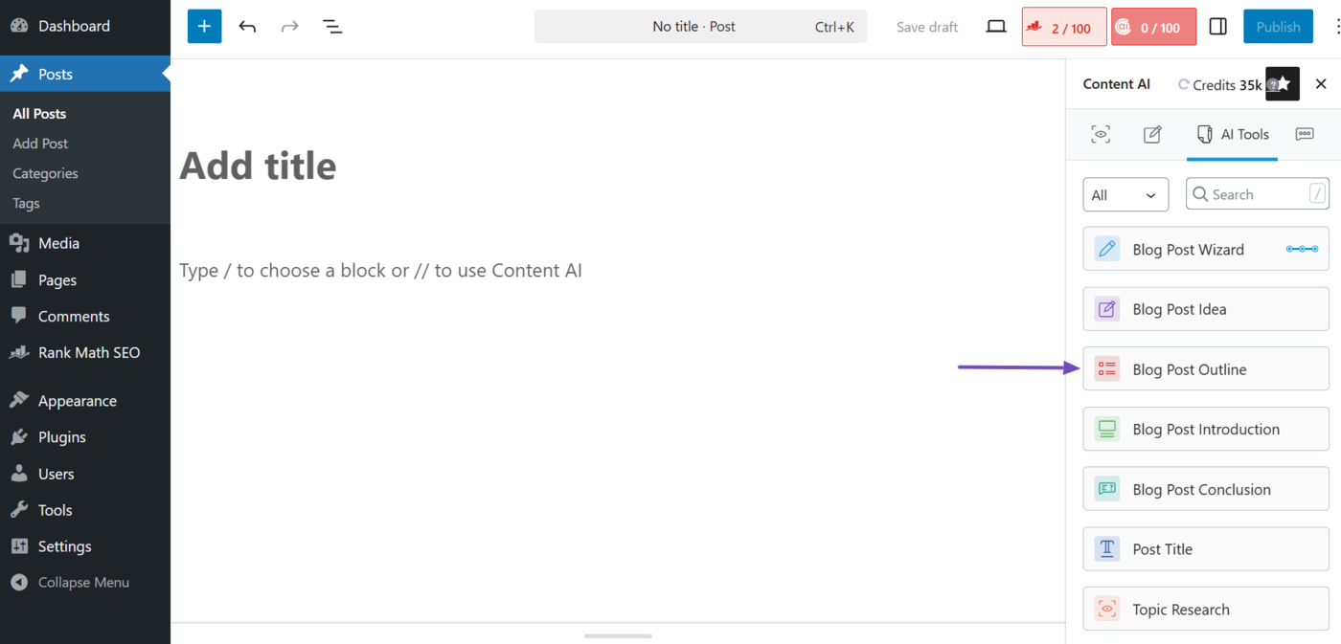Collapse the admin sidebar menu

81,582
